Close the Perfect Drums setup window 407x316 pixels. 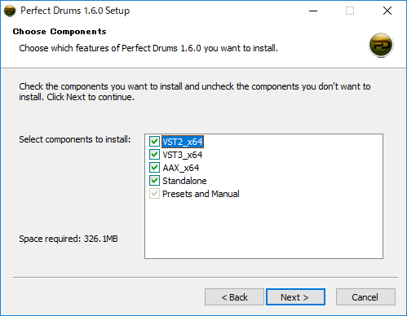click(x=387, y=11)
